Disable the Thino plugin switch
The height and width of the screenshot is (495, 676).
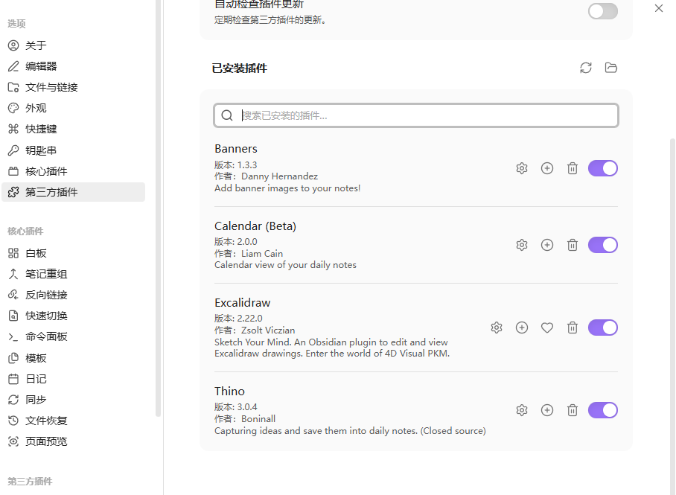pyautogui.click(x=603, y=410)
